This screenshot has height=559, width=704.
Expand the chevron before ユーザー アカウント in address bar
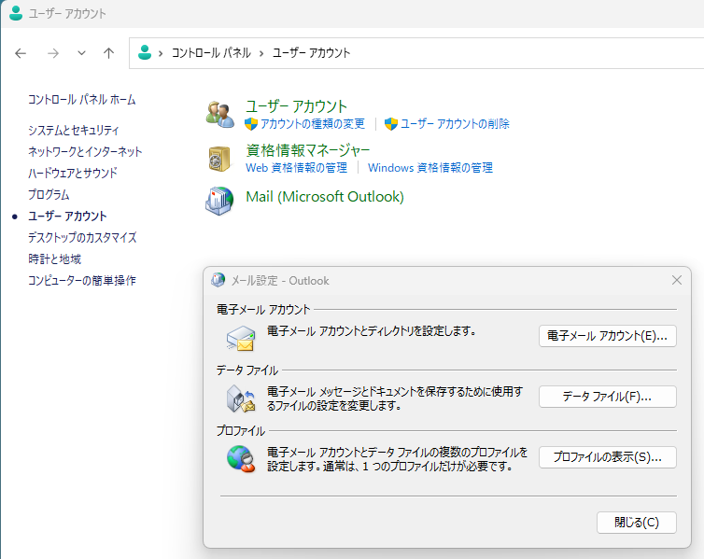[x=261, y=53]
